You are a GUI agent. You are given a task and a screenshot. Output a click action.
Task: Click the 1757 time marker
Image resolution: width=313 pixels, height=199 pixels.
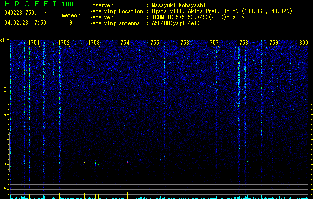[x=213, y=43]
